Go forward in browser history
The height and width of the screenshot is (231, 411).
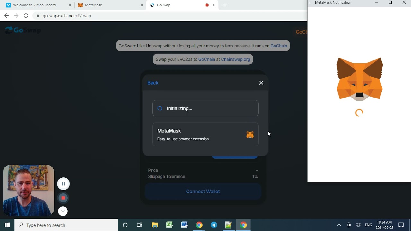(16, 16)
